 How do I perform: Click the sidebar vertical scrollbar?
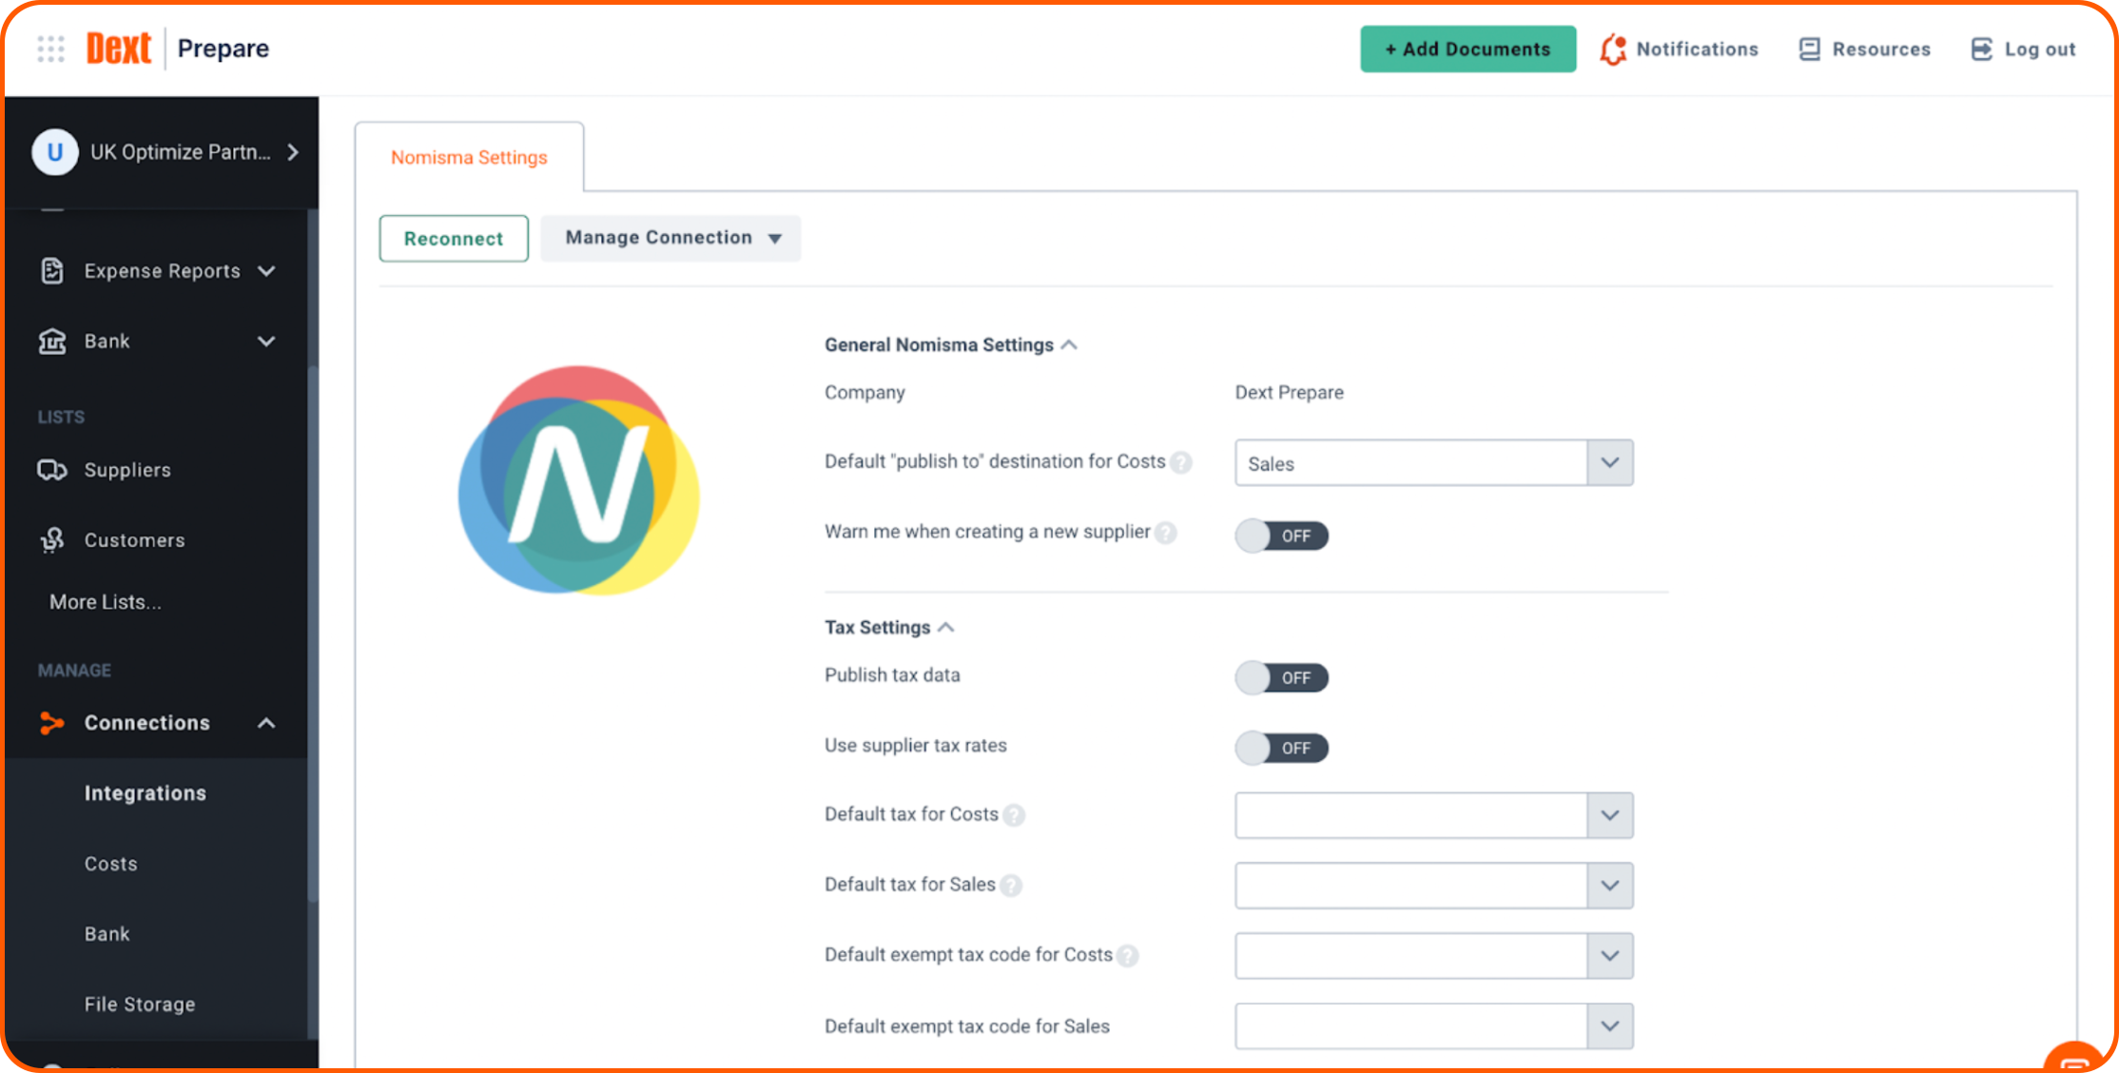pyautogui.click(x=313, y=633)
